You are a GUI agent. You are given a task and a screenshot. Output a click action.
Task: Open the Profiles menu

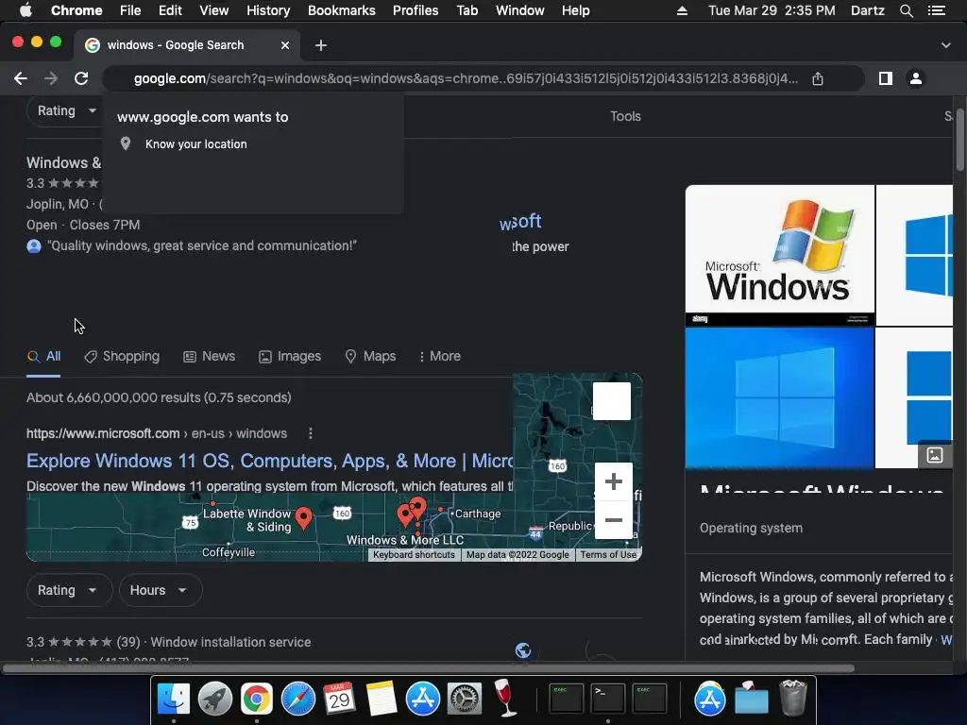tap(416, 10)
